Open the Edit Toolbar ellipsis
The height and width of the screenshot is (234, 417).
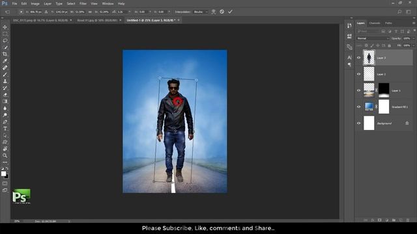5,162
